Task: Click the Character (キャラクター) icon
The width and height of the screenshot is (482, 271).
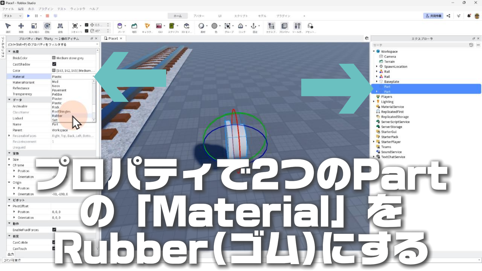Action: coord(147,26)
